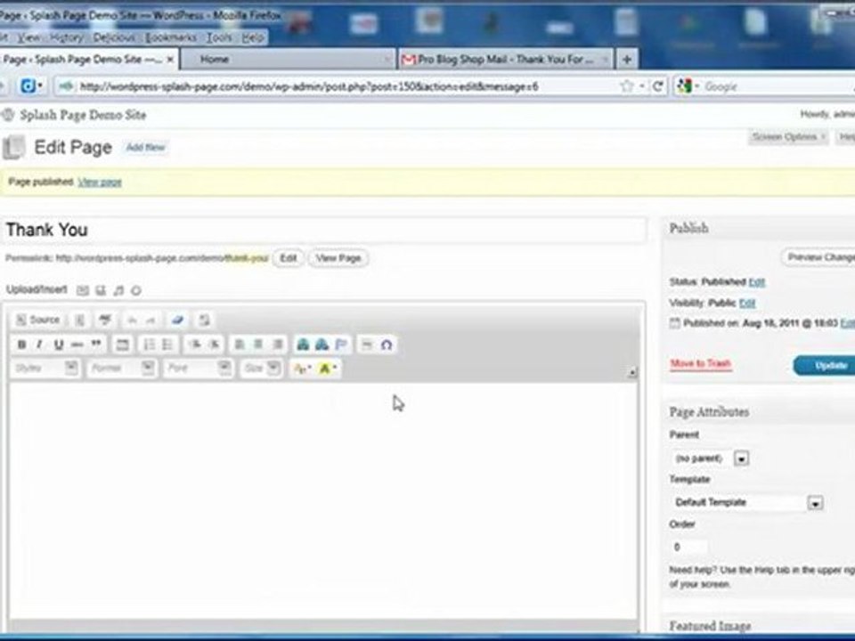Click Upload/Insert add audio icon

[x=118, y=290]
